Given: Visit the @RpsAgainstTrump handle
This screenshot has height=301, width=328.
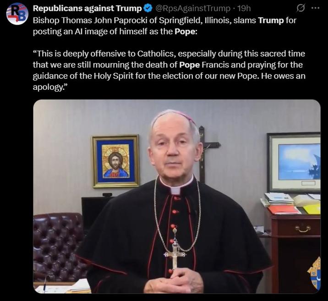Looking at the screenshot, I should point(192,8).
